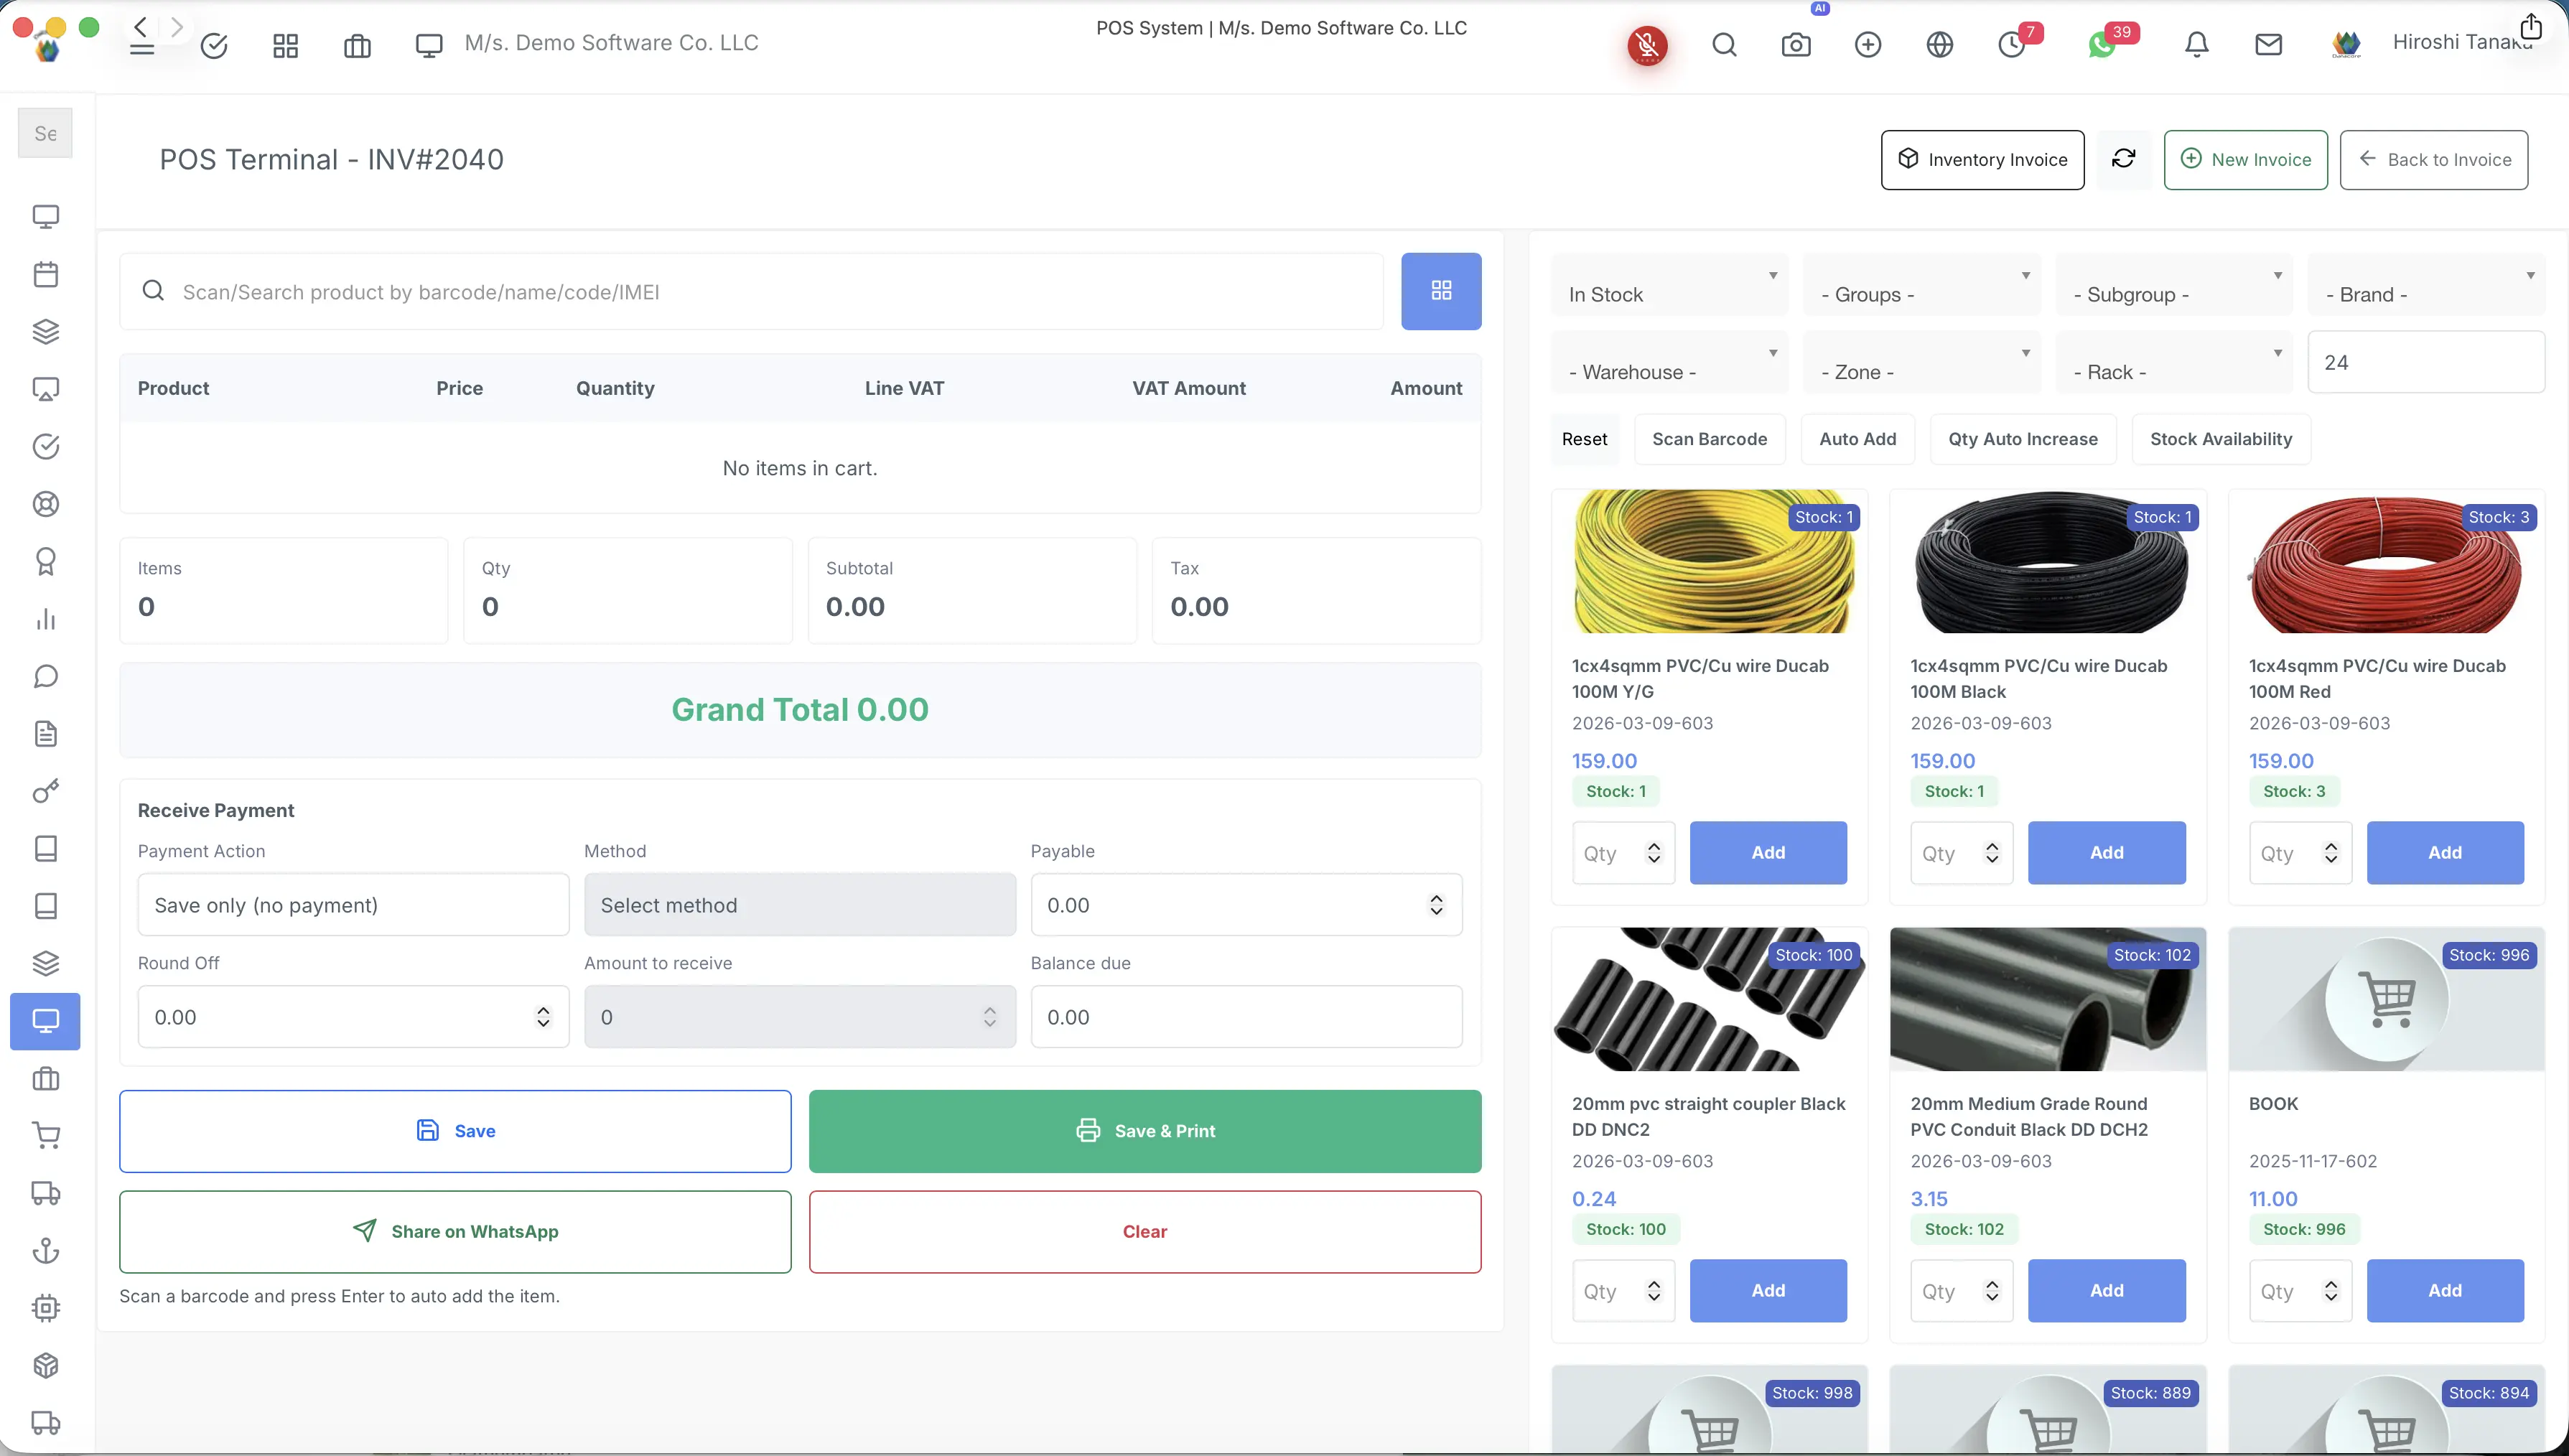Viewport: 2569px width, 1456px height.
Task: Click the Round Off amount field
Action: pyautogui.click(x=354, y=1017)
